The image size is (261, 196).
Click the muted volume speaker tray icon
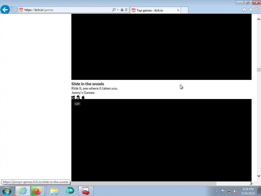(x=235, y=191)
